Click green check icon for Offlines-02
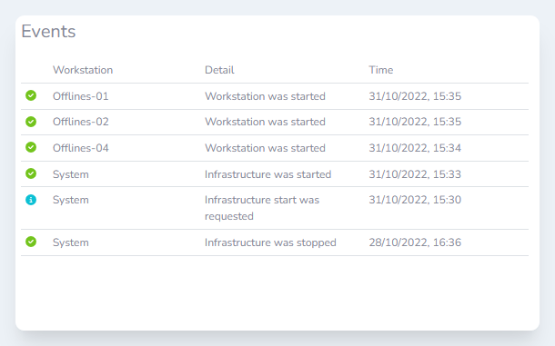The width and height of the screenshot is (555, 346). pos(31,122)
